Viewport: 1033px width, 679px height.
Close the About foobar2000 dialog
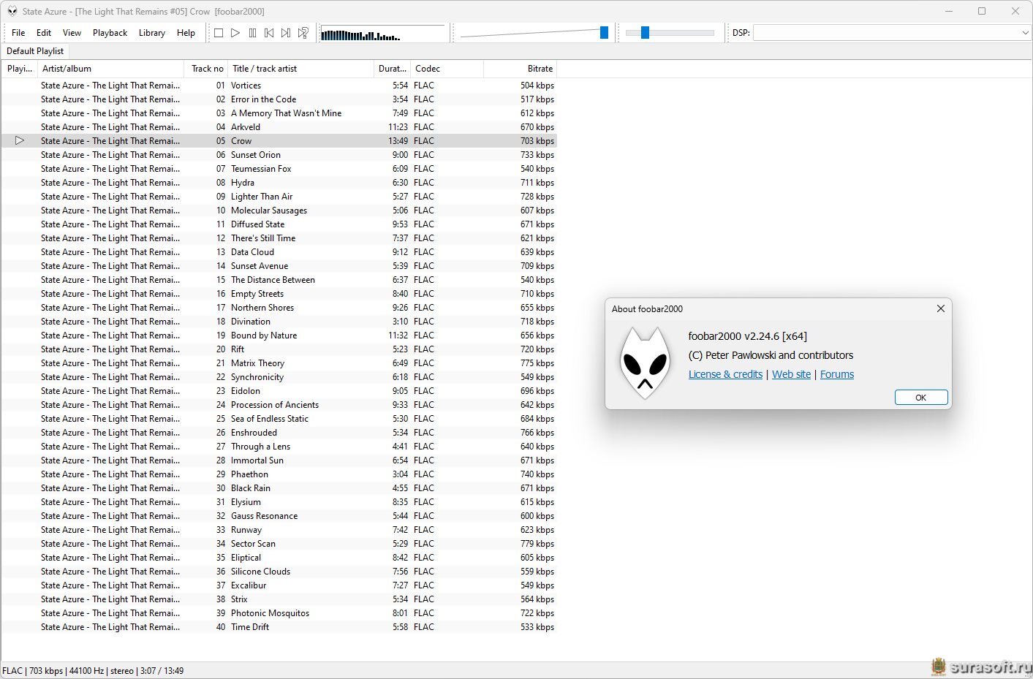(940, 308)
